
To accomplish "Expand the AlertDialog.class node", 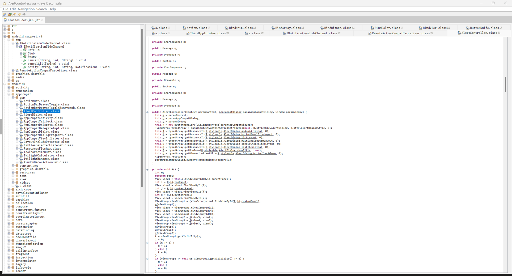I will click(17, 115).
